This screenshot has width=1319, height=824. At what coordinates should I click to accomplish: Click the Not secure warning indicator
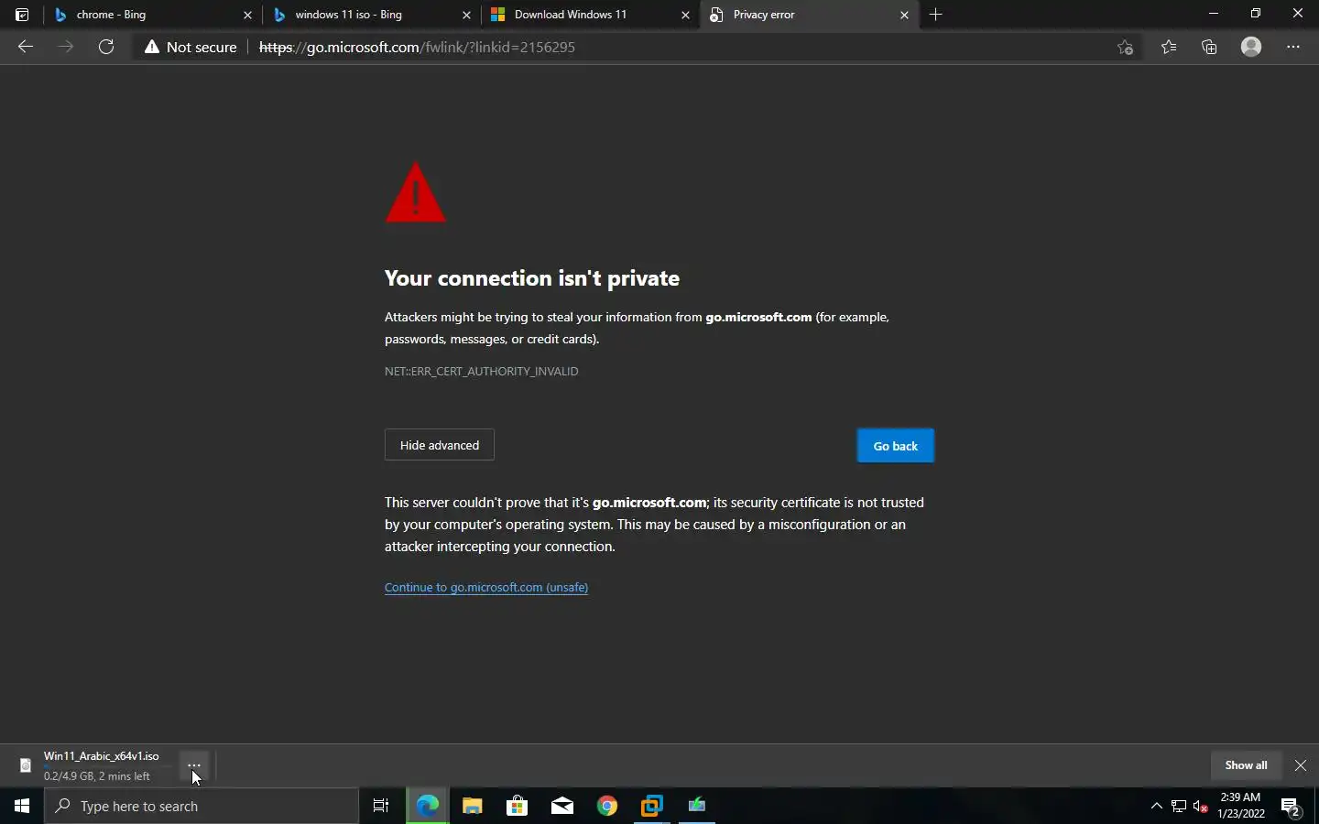pyautogui.click(x=191, y=47)
